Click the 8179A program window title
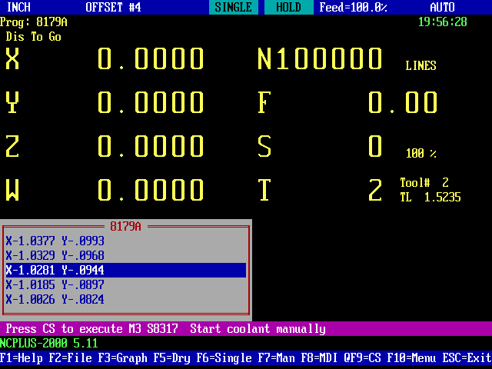Viewport: 492px width, 369px height. pyautogui.click(x=126, y=227)
